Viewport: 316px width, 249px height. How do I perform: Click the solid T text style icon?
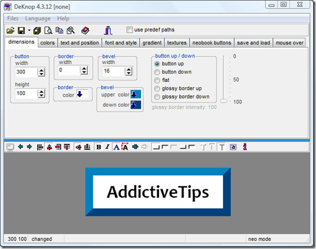click(222, 147)
